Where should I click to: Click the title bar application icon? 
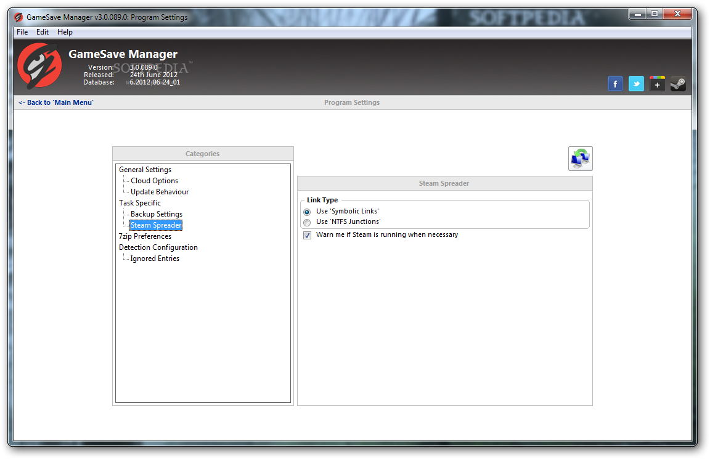pyautogui.click(x=18, y=17)
